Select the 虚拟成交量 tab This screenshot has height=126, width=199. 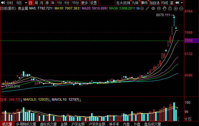pyautogui.click(x=48, y=124)
